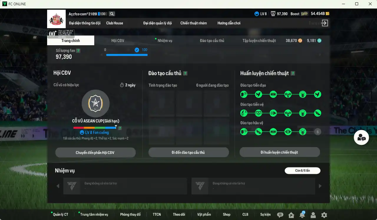
Task: Show the previous Nhiệm vụ sponsor with the left arrow
Action: coord(58,186)
